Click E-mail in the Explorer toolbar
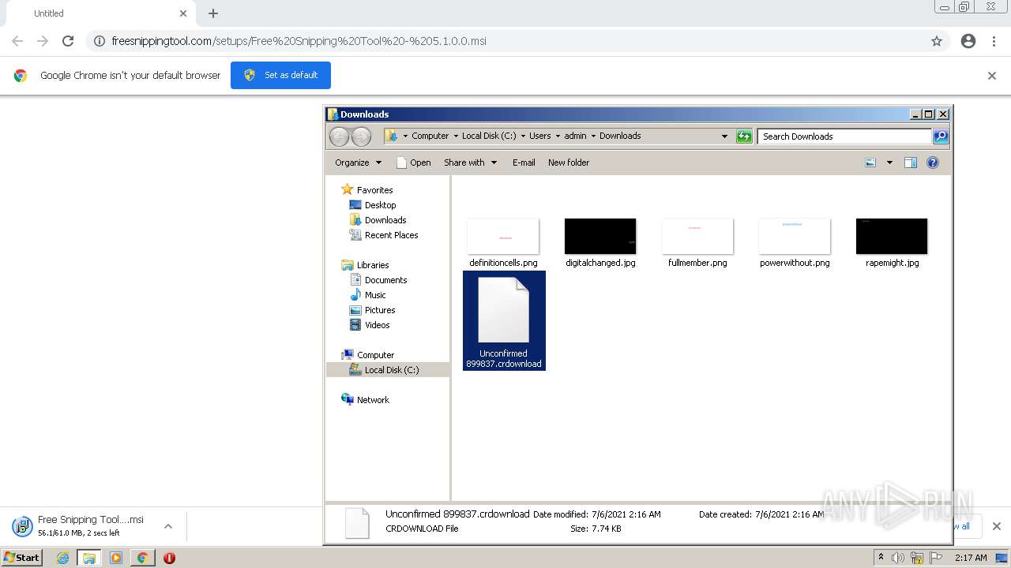The width and height of the screenshot is (1011, 568). [524, 163]
